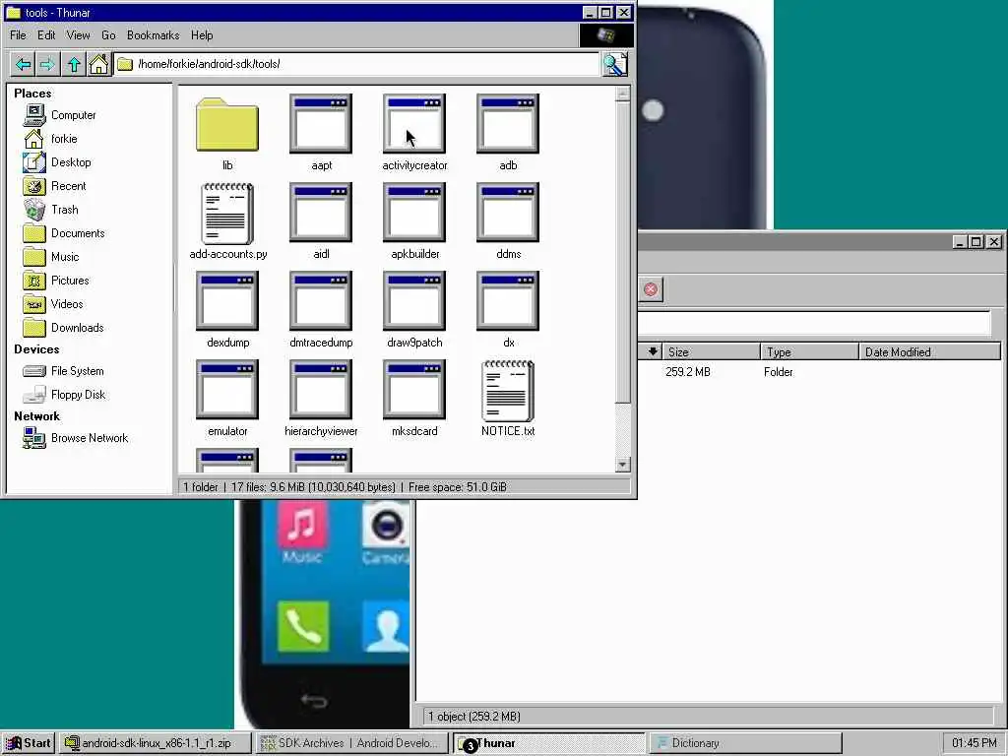This screenshot has height=756, width=1008.
Task: Open the Help menu
Action: 202,35
